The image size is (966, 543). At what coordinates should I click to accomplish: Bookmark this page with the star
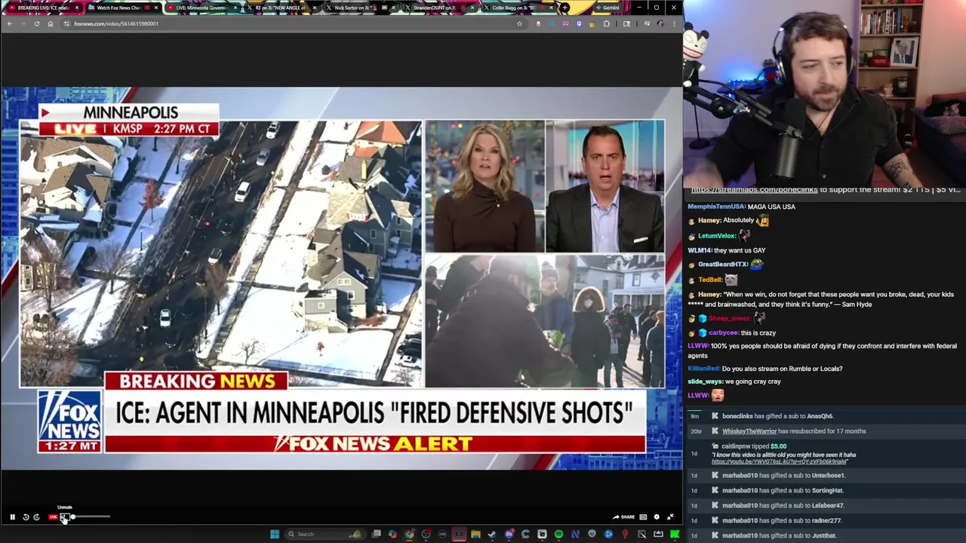[519, 23]
